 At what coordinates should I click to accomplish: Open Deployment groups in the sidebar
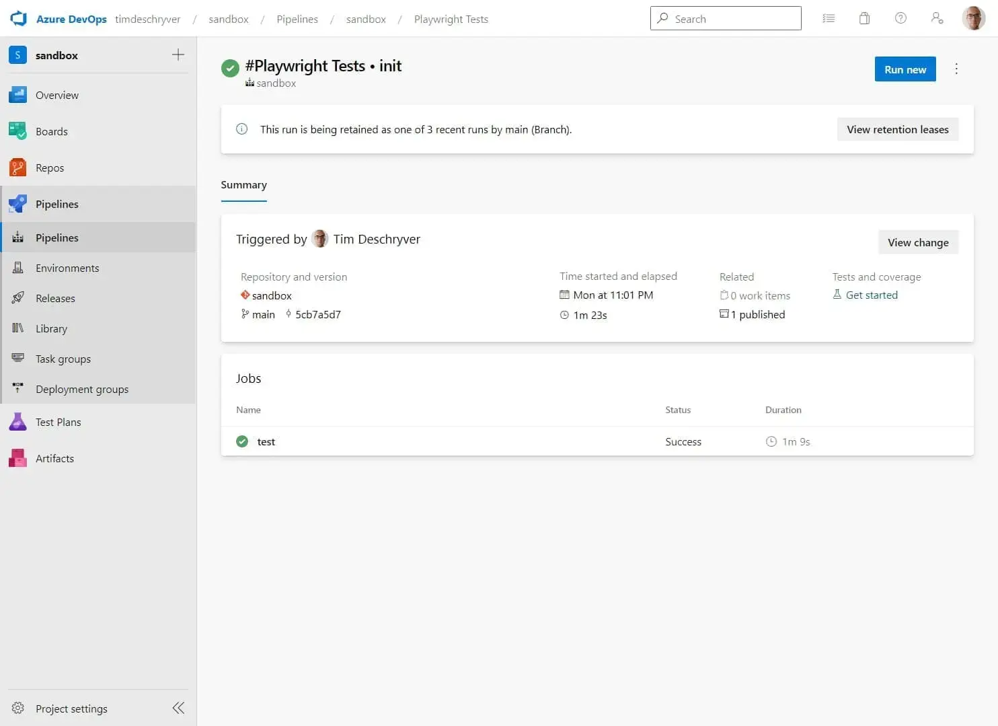coord(98,389)
